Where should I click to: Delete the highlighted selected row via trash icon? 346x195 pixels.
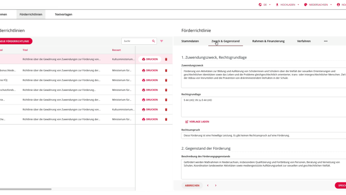click(166, 59)
